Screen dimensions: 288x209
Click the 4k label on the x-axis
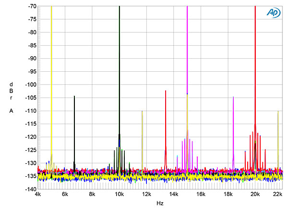pyautogui.click(x=38, y=195)
